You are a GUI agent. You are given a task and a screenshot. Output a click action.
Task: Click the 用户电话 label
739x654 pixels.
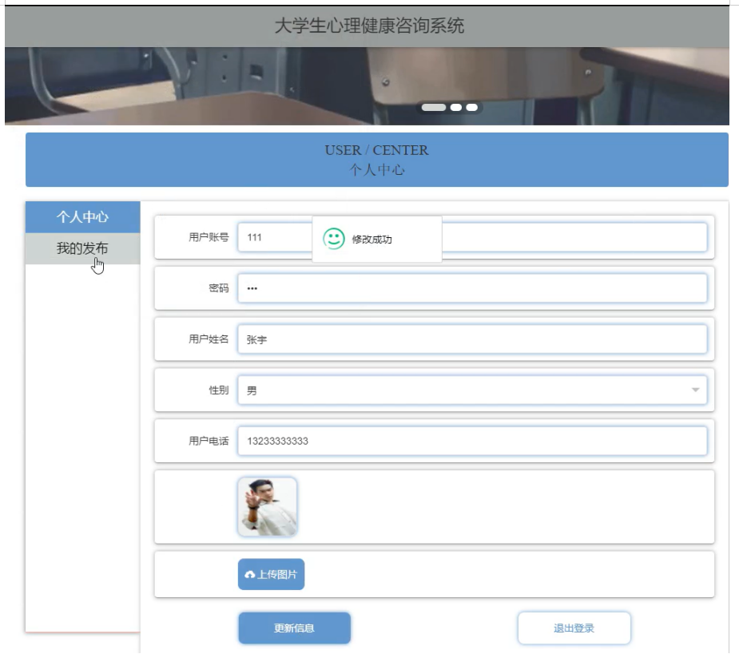209,441
